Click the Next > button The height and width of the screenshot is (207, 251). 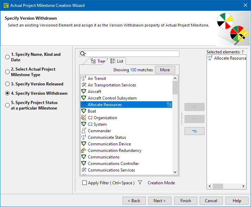159,201
